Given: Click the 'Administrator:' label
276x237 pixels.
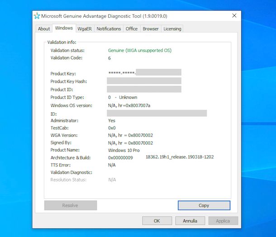Looking at the screenshot, I should pos(64,120).
